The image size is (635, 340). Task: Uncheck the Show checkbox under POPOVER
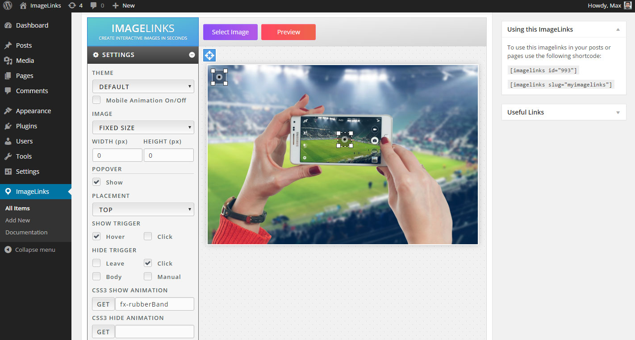click(x=96, y=182)
